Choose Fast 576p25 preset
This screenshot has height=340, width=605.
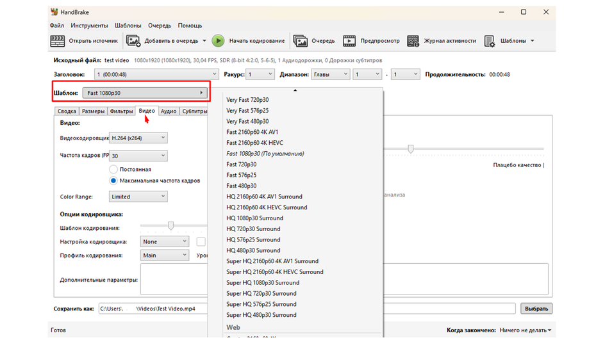(x=241, y=175)
